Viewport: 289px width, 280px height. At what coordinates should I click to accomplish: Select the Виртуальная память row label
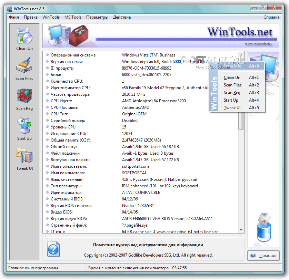(70, 160)
